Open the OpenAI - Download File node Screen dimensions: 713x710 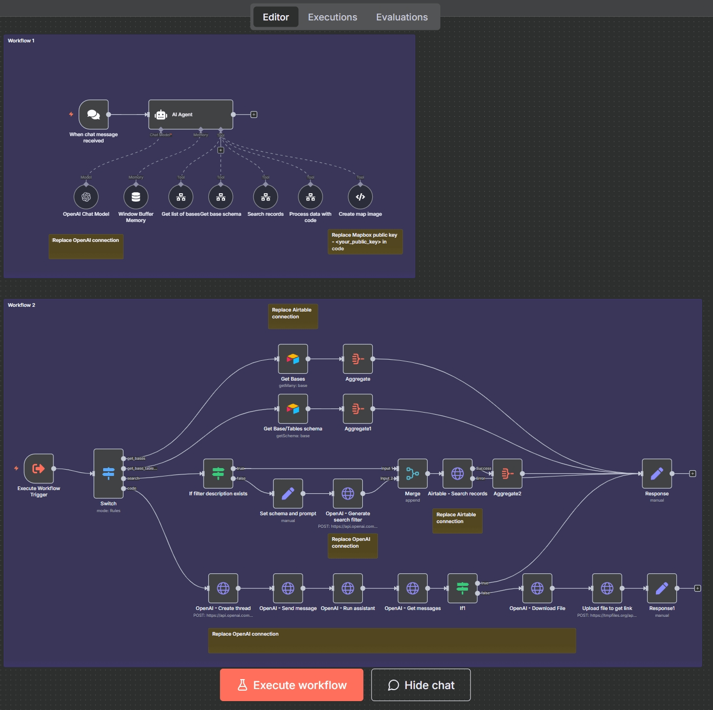point(537,589)
